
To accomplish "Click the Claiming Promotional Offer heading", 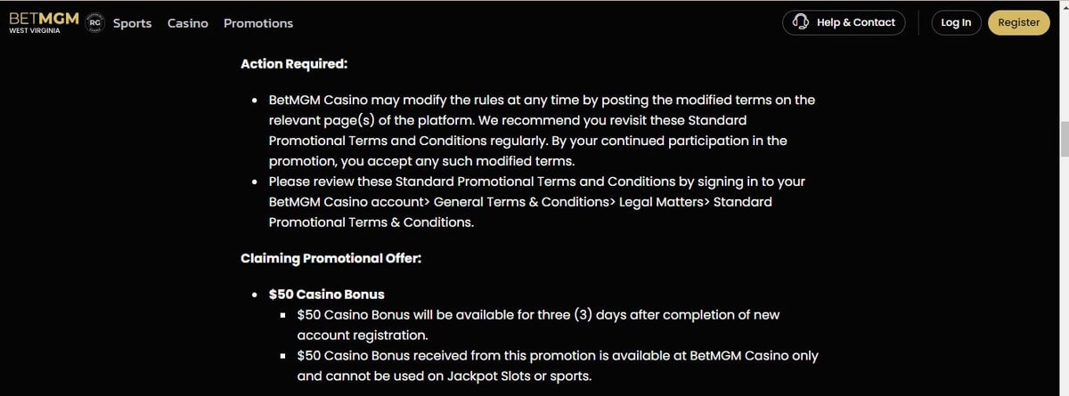I will tap(330, 259).
